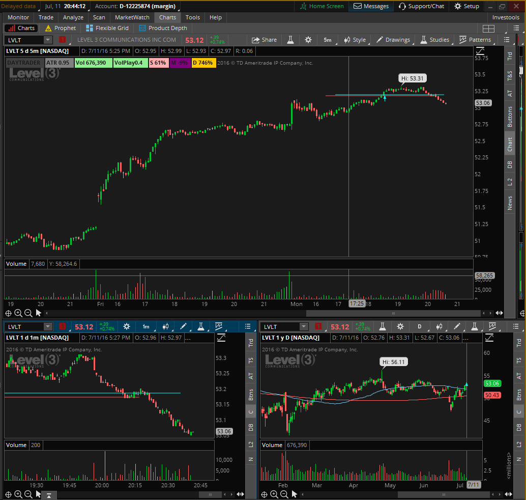The width and height of the screenshot is (526, 500).
Task: Toggle the Trd side panel in main chart
Action: click(x=510, y=57)
